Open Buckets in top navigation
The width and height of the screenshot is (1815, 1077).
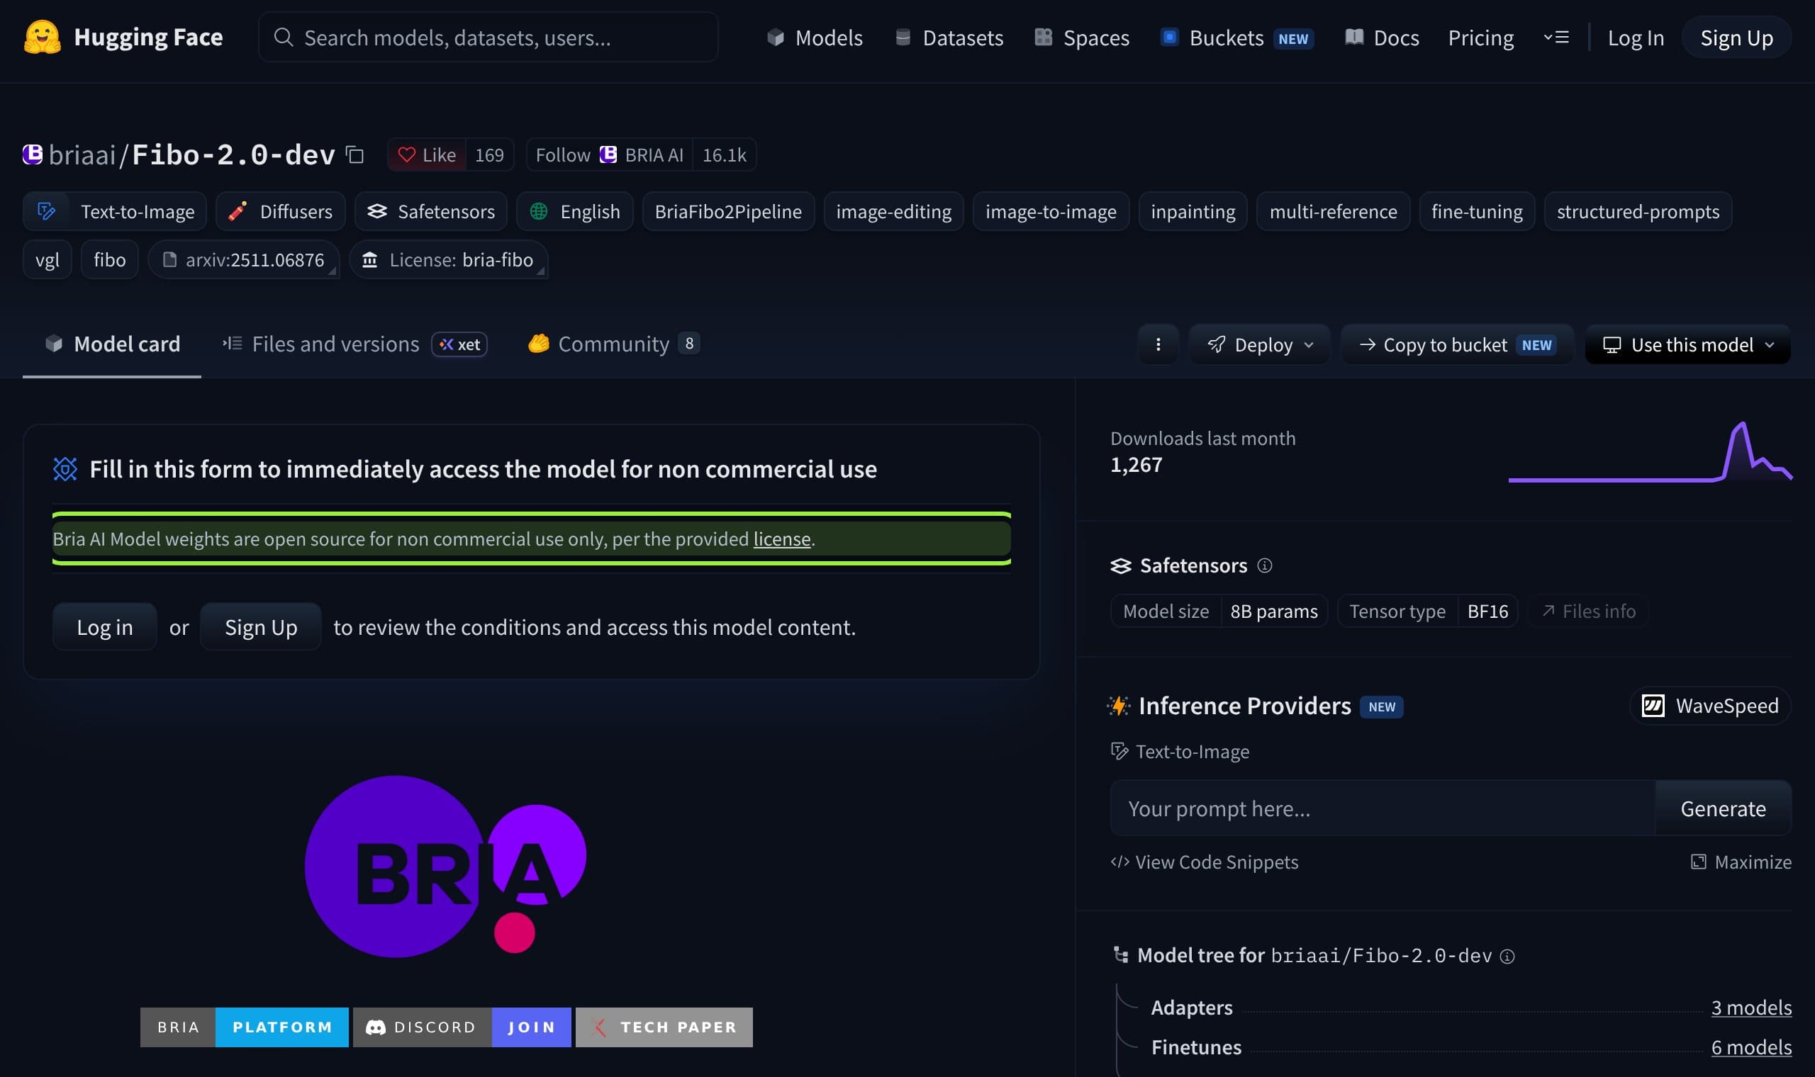(x=1237, y=37)
